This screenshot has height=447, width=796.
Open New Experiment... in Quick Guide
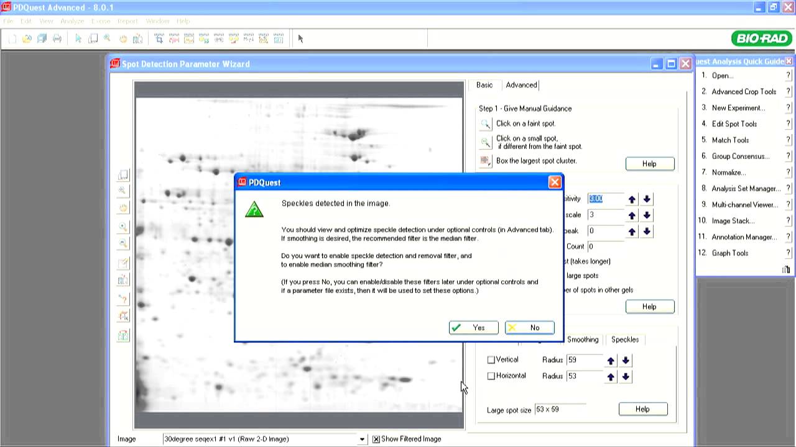[x=738, y=108]
